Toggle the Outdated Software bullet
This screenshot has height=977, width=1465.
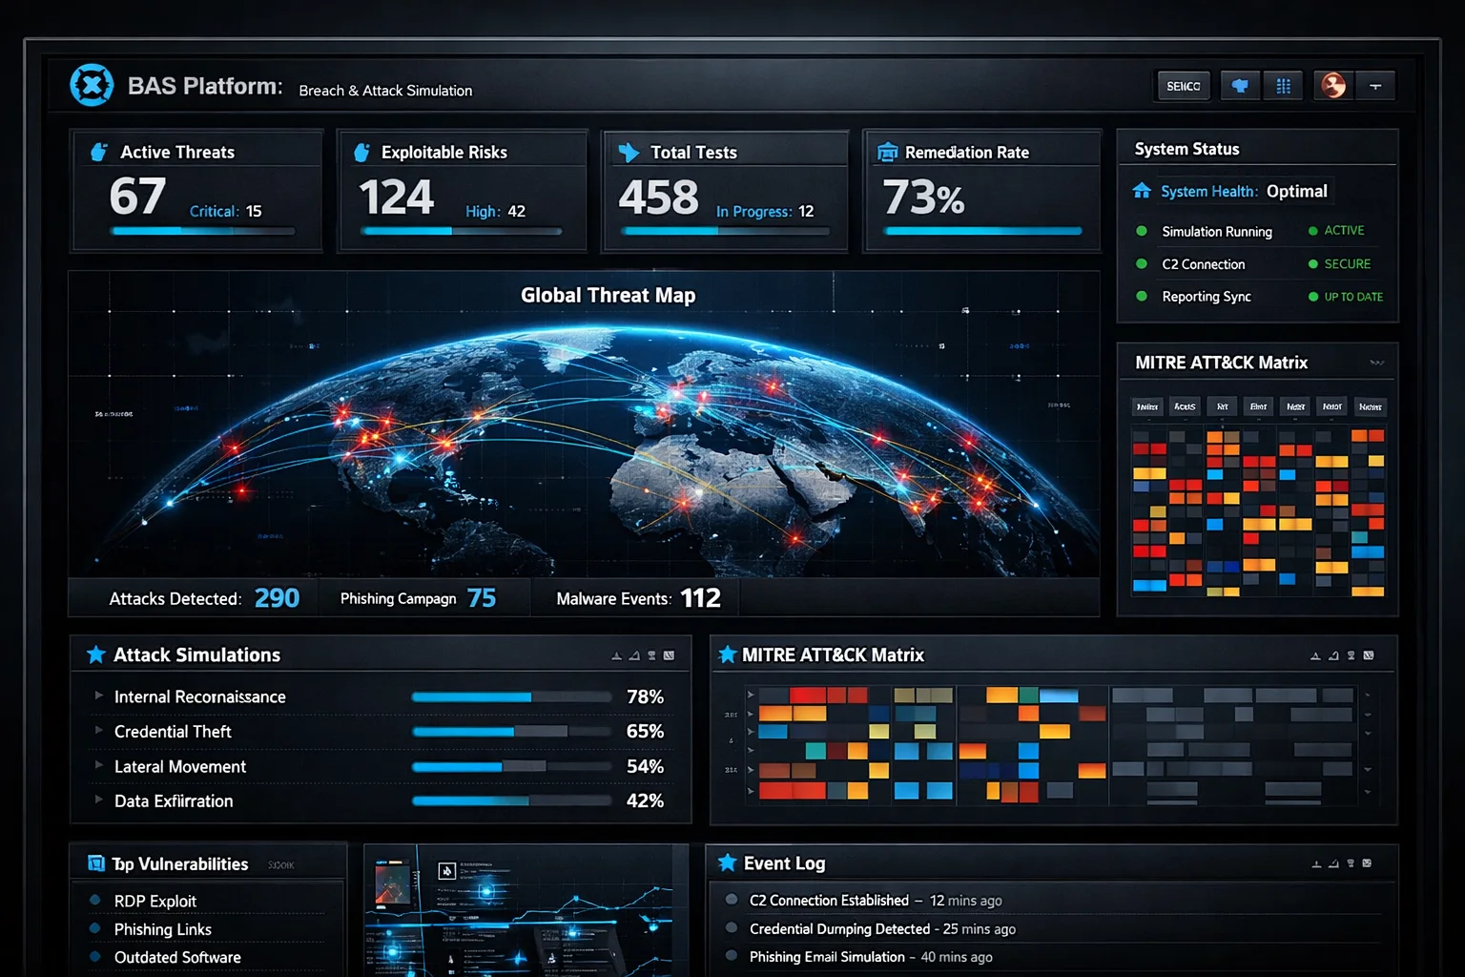(95, 956)
